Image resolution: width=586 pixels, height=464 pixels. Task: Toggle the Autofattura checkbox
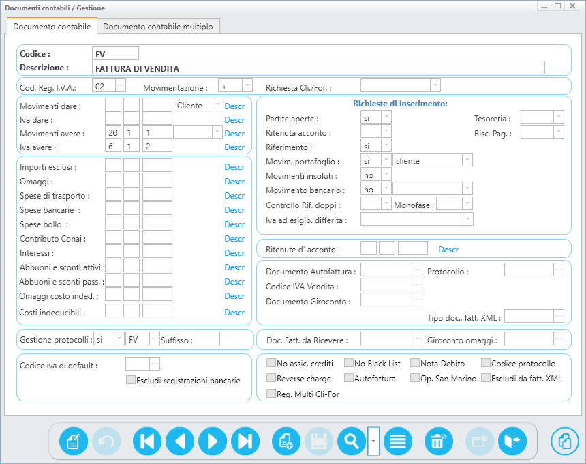[x=349, y=379]
